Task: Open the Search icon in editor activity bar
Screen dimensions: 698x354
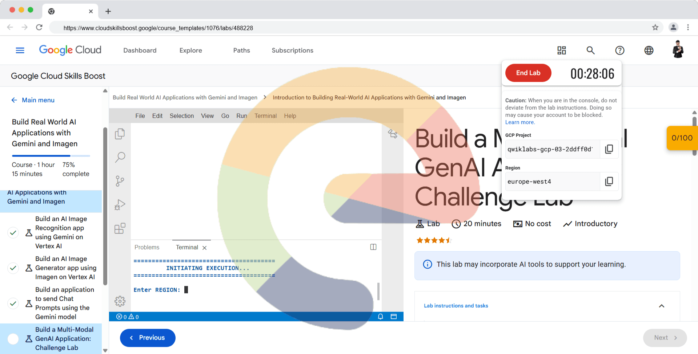Action: pyautogui.click(x=120, y=157)
